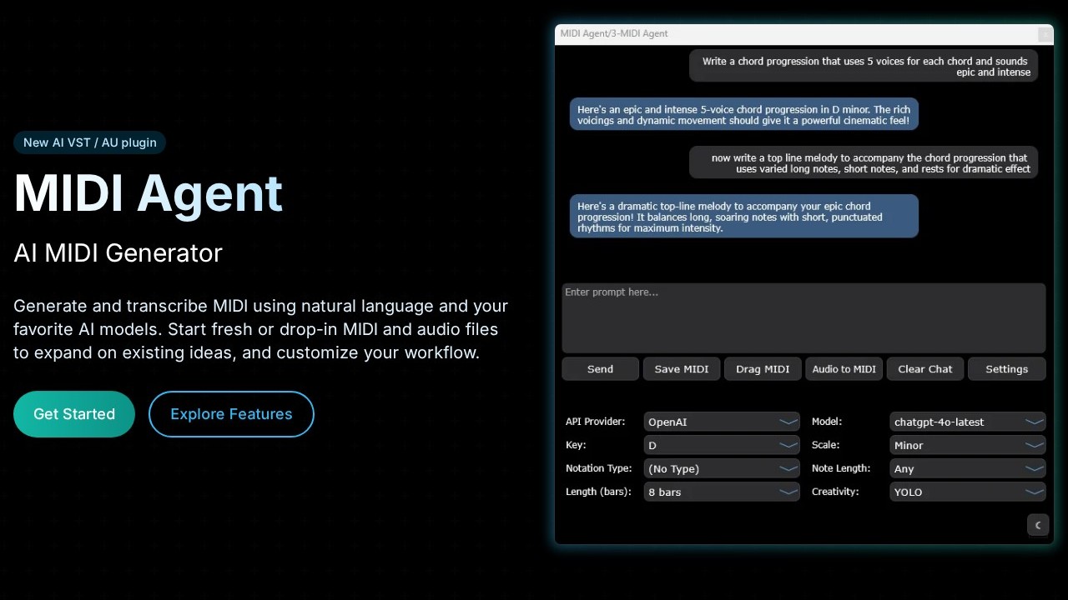This screenshot has height=600, width=1068.
Task: Open the Length (bars) dropdown
Action: point(722,492)
